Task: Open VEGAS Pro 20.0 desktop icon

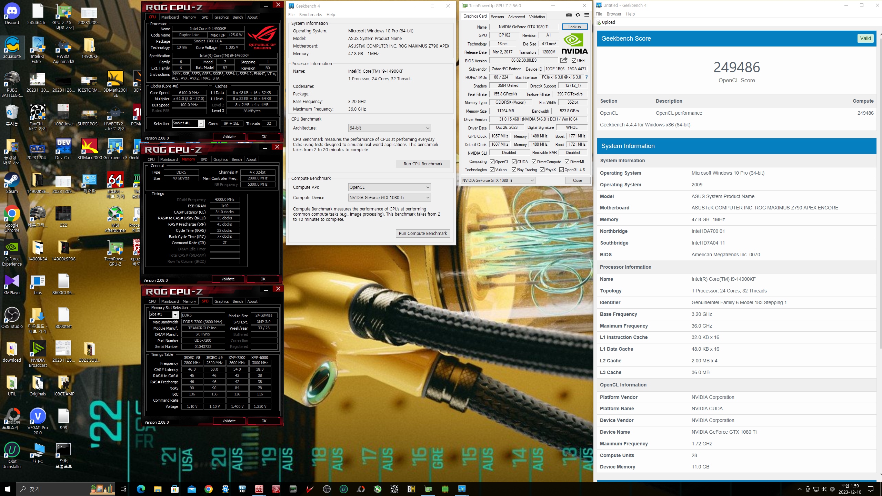Action: [38, 421]
